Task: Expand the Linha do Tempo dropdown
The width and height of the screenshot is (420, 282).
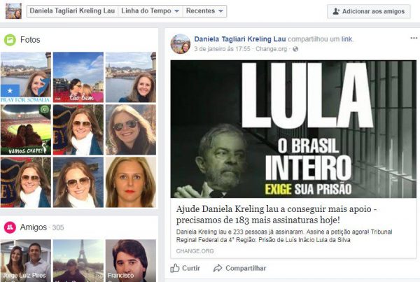Action: [150, 11]
